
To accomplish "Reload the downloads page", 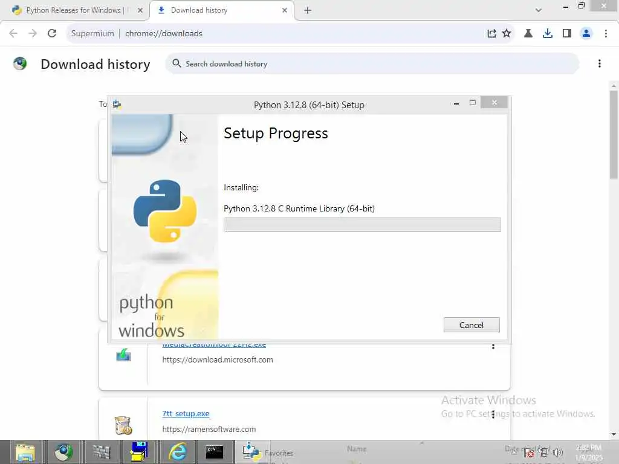I will click(52, 33).
